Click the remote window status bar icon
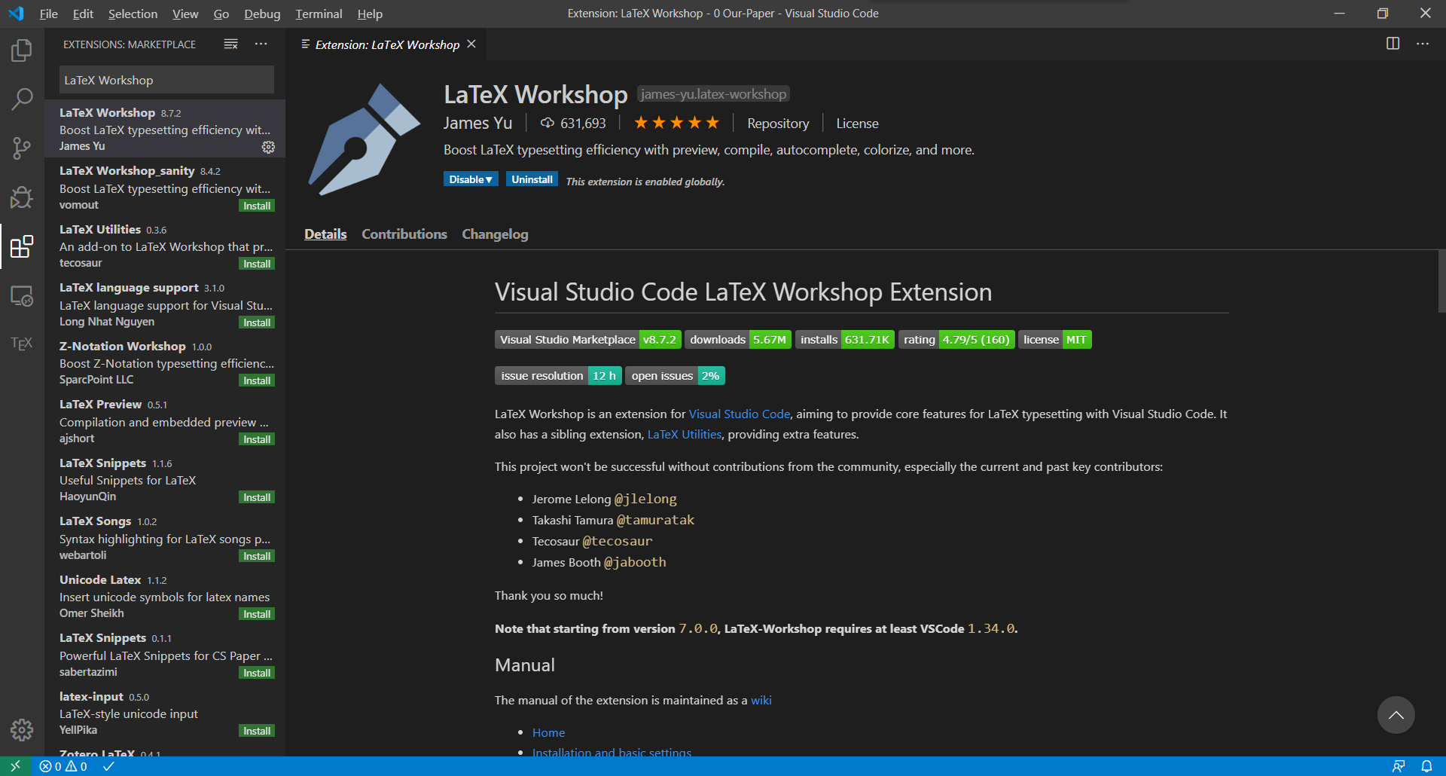 point(15,766)
